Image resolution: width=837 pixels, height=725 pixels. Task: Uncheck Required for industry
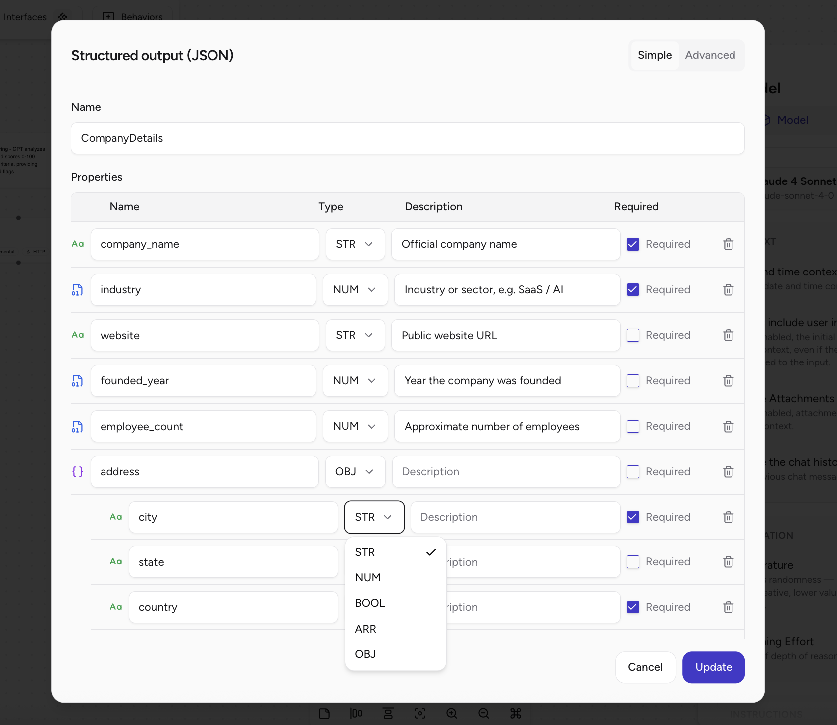633,290
